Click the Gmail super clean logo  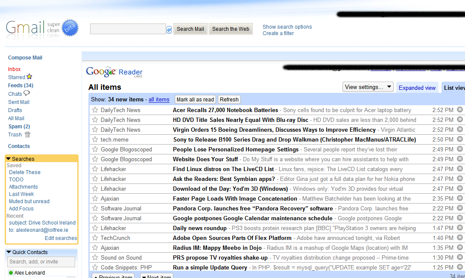click(x=42, y=28)
